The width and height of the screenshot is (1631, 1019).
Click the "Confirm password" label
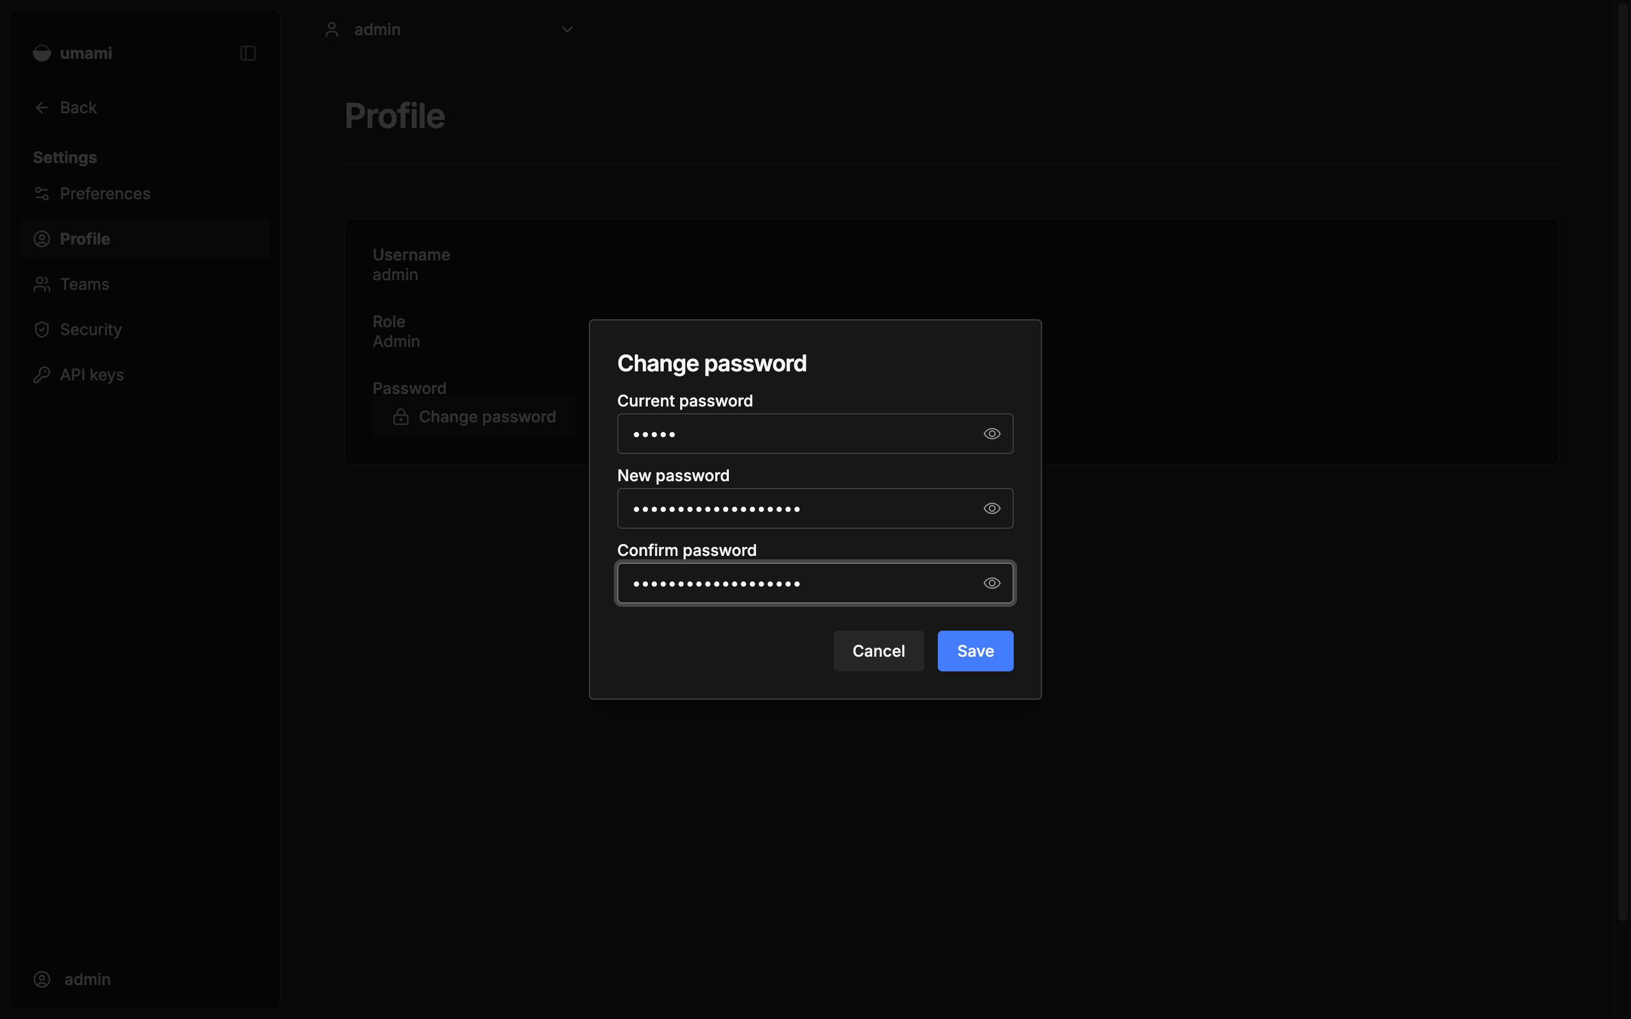tap(687, 550)
